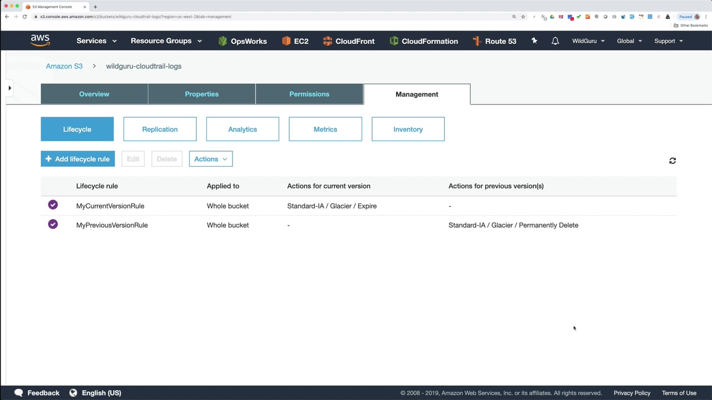
Task: Click the AWS logo home icon
Action: [40, 41]
